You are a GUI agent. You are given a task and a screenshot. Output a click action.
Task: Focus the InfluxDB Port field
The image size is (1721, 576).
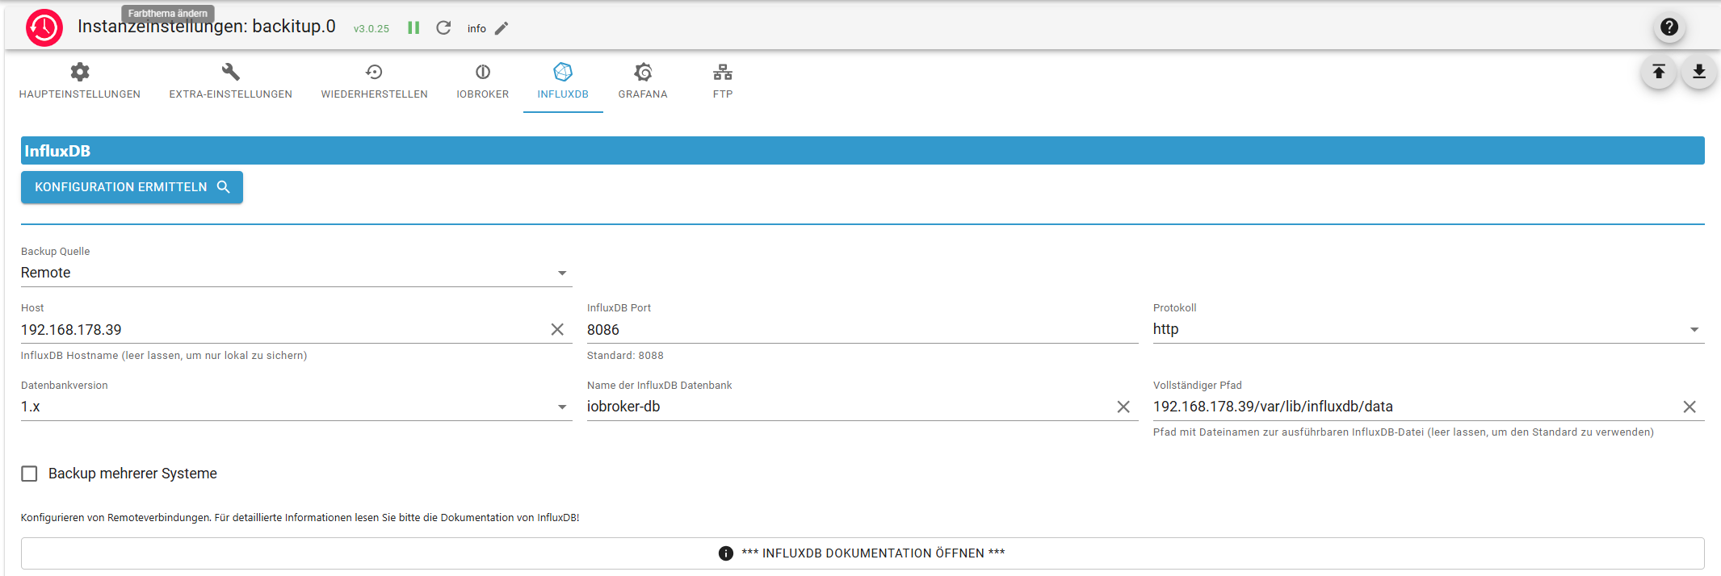pos(863,330)
